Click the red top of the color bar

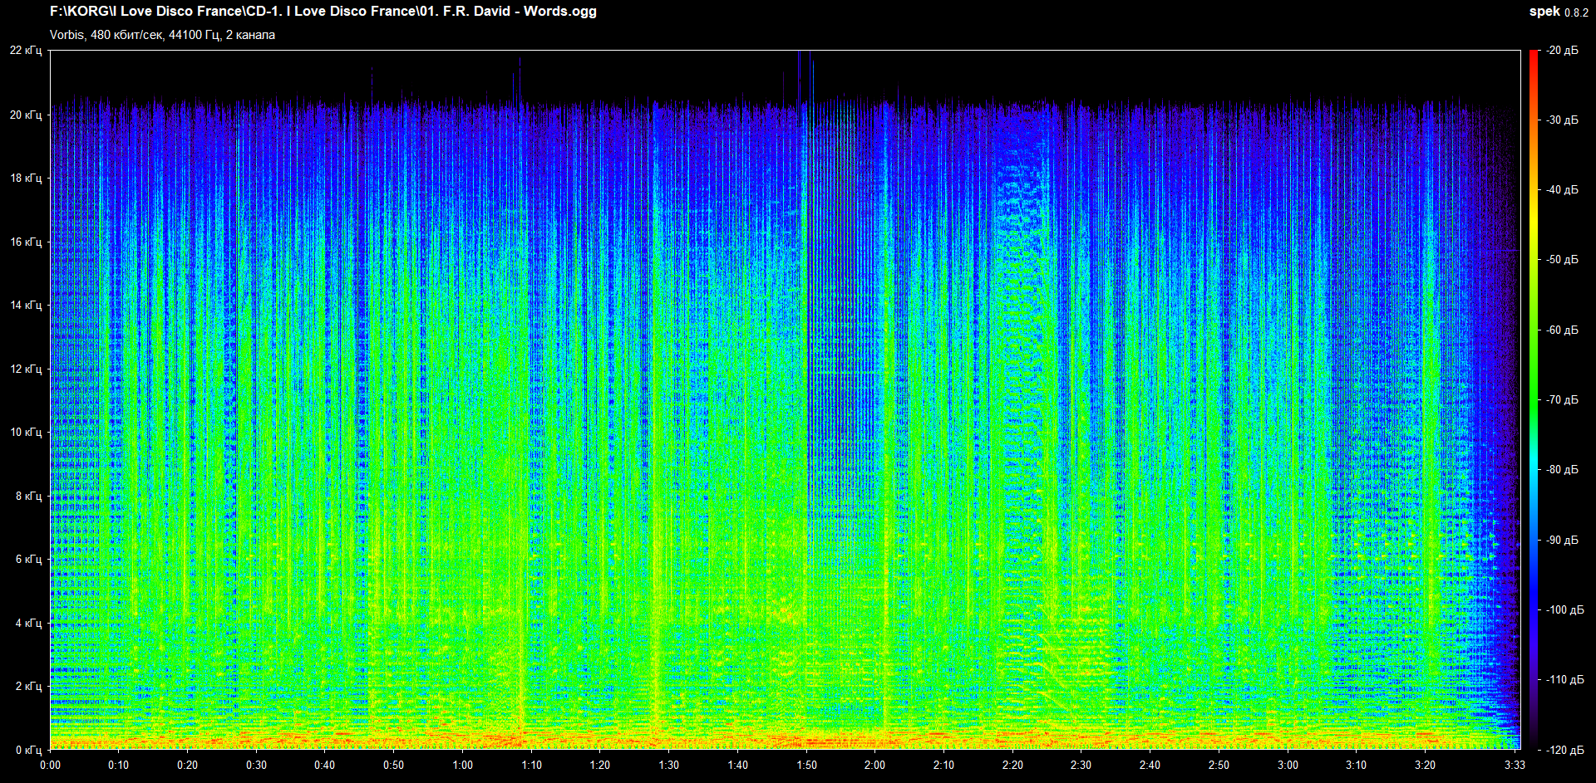click(x=1533, y=58)
